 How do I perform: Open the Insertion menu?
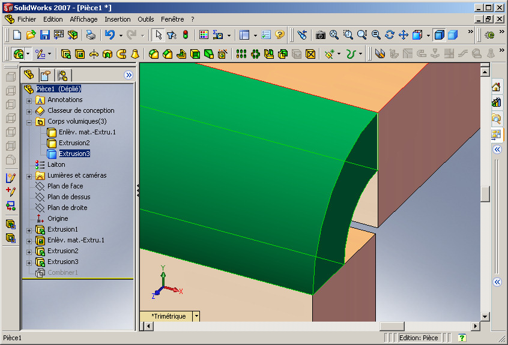point(118,19)
